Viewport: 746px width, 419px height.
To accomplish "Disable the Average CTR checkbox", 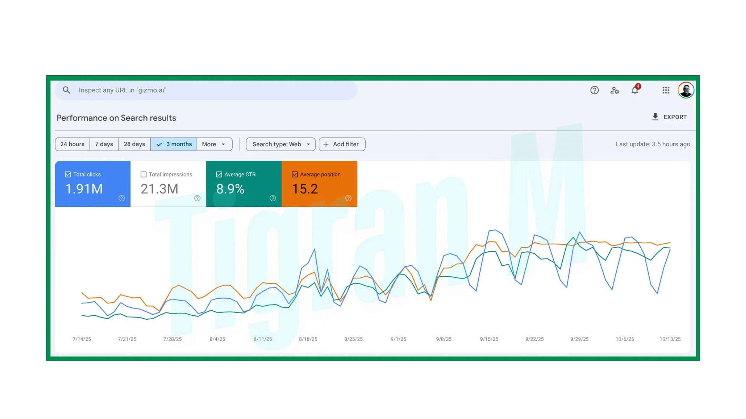I will [219, 174].
